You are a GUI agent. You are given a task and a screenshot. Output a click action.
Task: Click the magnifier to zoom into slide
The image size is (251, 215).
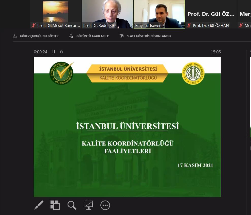pyautogui.click(x=72, y=205)
